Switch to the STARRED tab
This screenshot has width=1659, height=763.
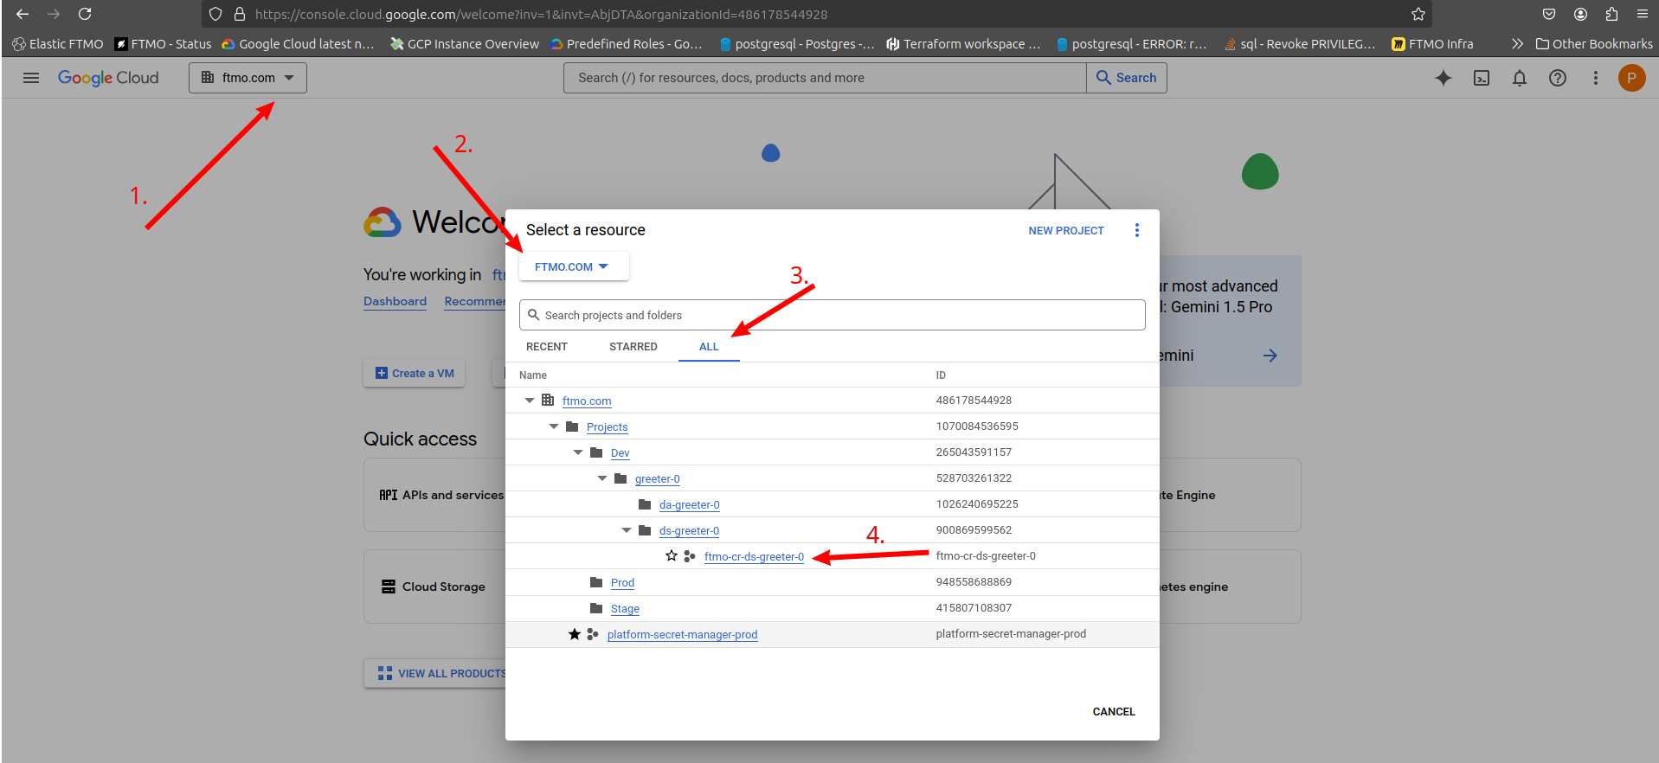click(633, 347)
